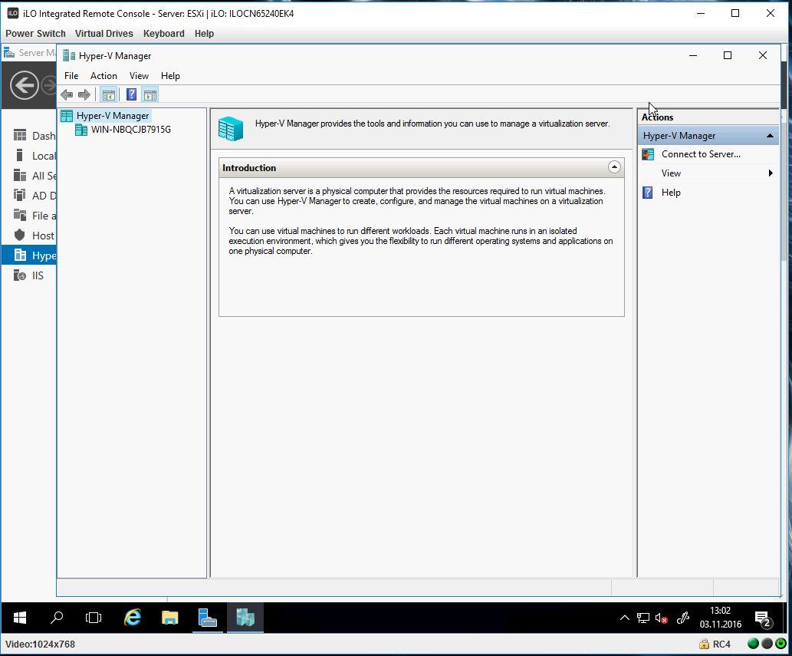Switch to Server Manager taskbar button
This screenshot has width=792, height=656.
click(x=207, y=618)
